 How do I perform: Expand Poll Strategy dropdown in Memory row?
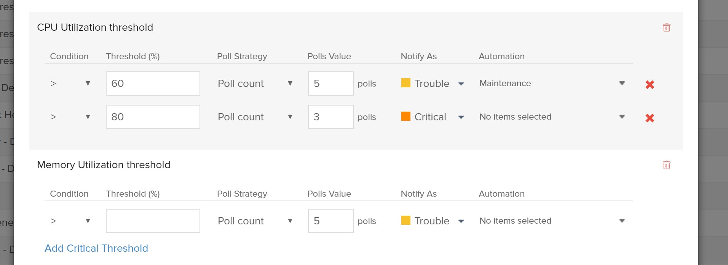(255, 221)
